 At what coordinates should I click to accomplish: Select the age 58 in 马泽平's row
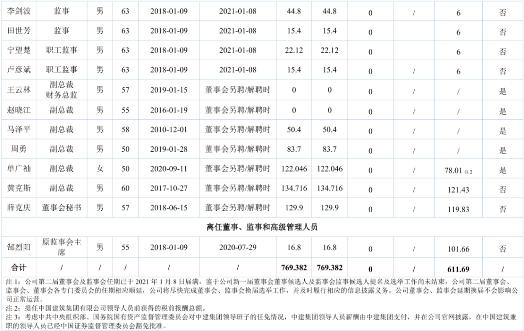tap(125, 129)
